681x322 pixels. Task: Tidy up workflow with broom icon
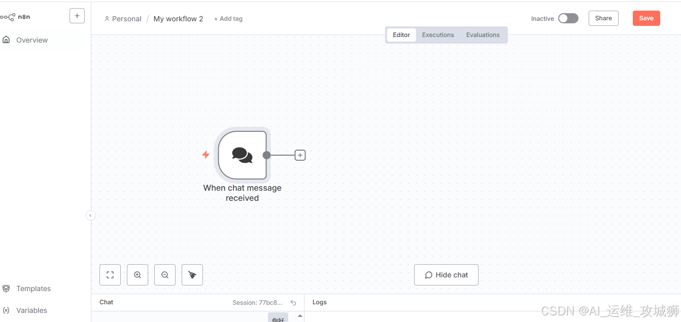[192, 275]
